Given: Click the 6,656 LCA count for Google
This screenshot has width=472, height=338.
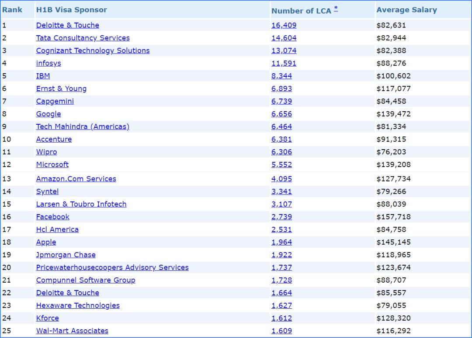Looking at the screenshot, I should (282, 114).
